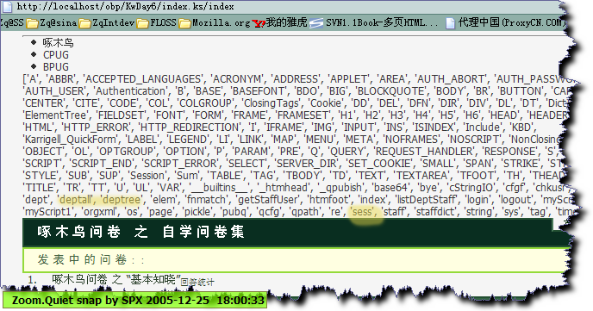This screenshot has width=593, height=311.
Task: Click the ProxyCN page icon bookmark
Action: click(450, 23)
